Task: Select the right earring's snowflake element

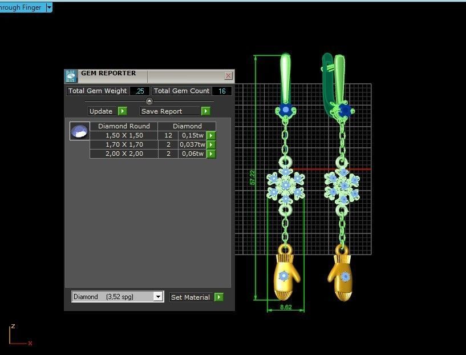Action: point(342,186)
